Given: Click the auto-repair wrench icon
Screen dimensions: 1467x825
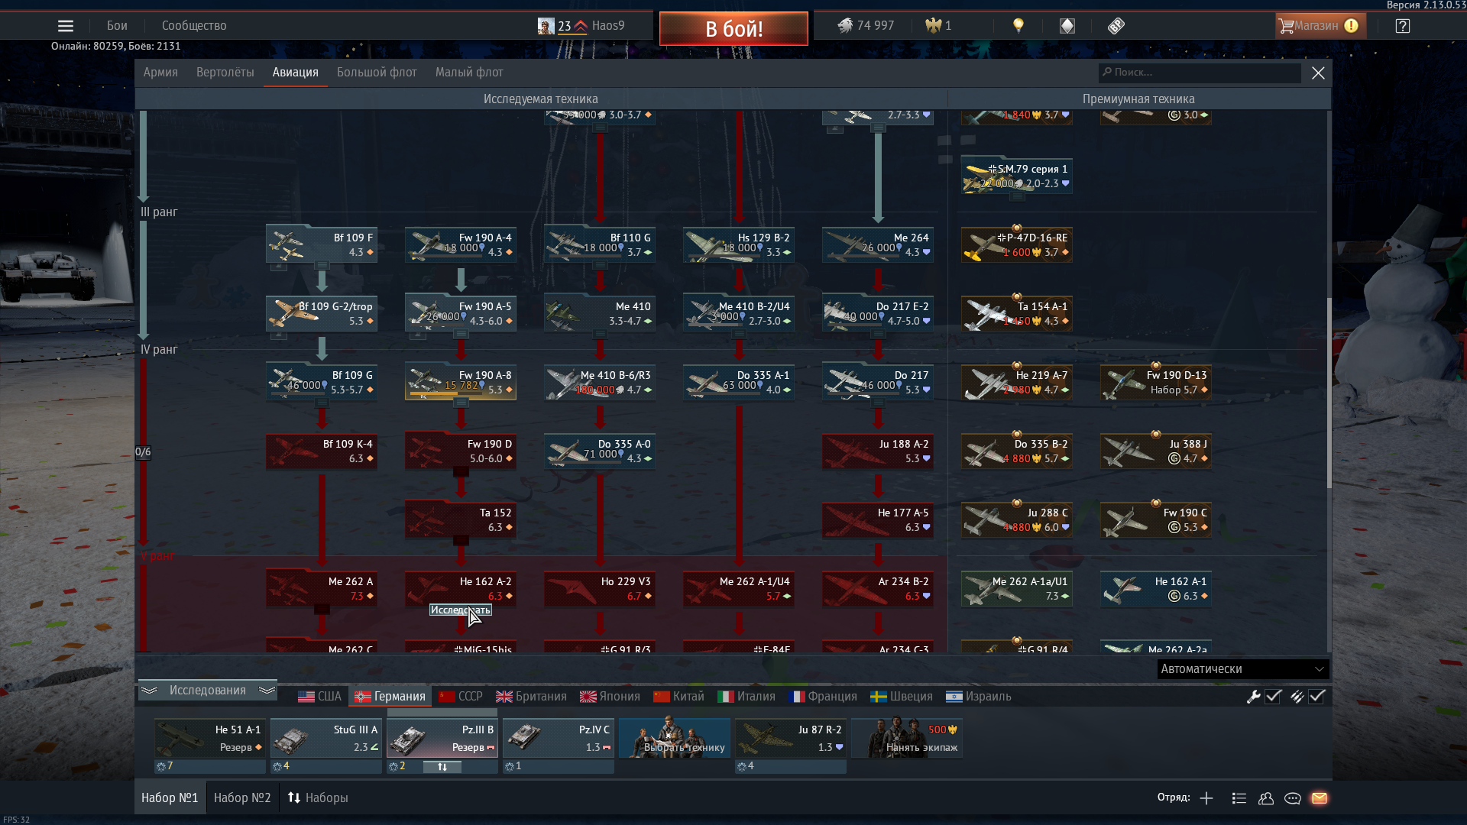Looking at the screenshot, I should (1253, 697).
